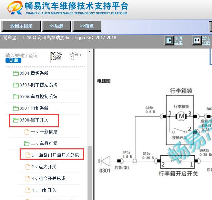
Task: Click the 行李箱锁 diagram title
Action: 181,91
